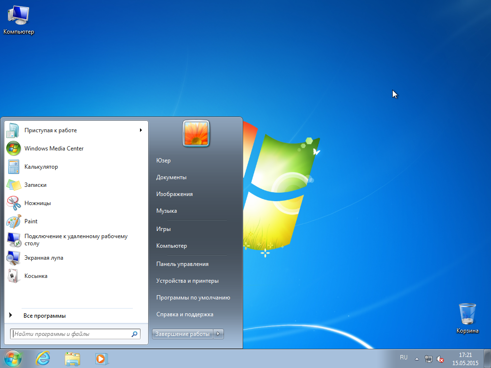Click the Start orb button
The height and width of the screenshot is (368, 491).
(13, 358)
